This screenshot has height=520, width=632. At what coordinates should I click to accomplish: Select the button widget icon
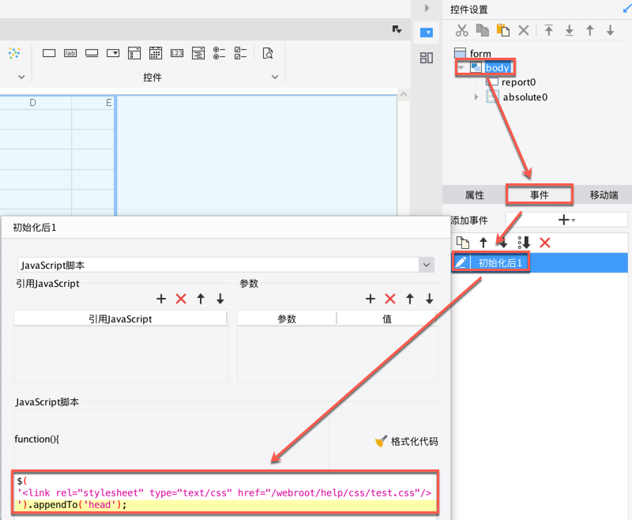[x=92, y=53]
